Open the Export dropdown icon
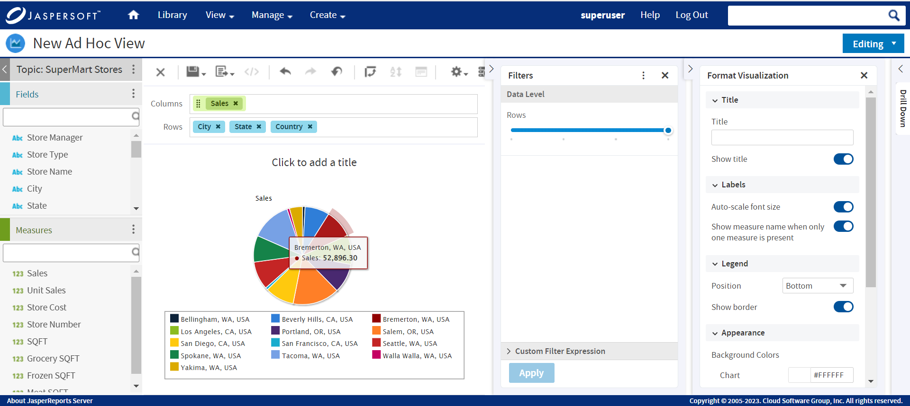Viewport: 910px width, 406px height. pos(225,71)
